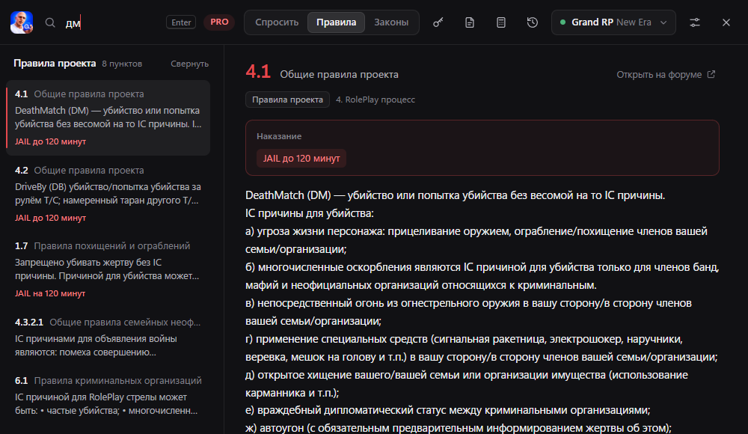This screenshot has width=748, height=434.
Task: Select rule 4.1 DeathMatch result
Action: [108, 118]
